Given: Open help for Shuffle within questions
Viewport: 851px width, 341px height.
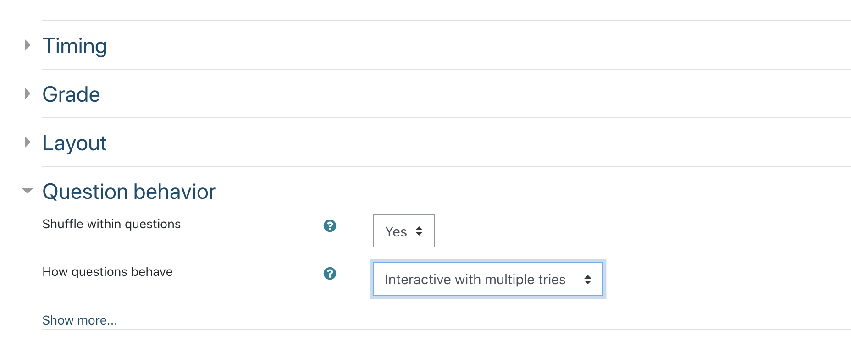Looking at the screenshot, I should click(330, 226).
